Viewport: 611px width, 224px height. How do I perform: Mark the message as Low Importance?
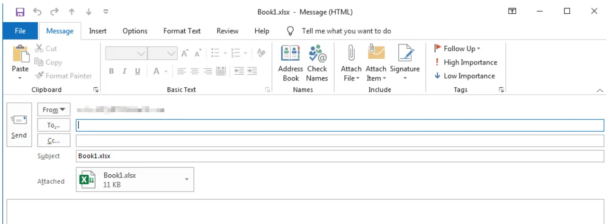point(464,76)
